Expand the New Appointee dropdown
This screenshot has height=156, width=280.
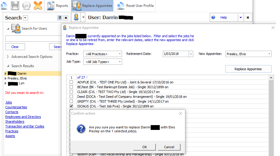[269, 54]
